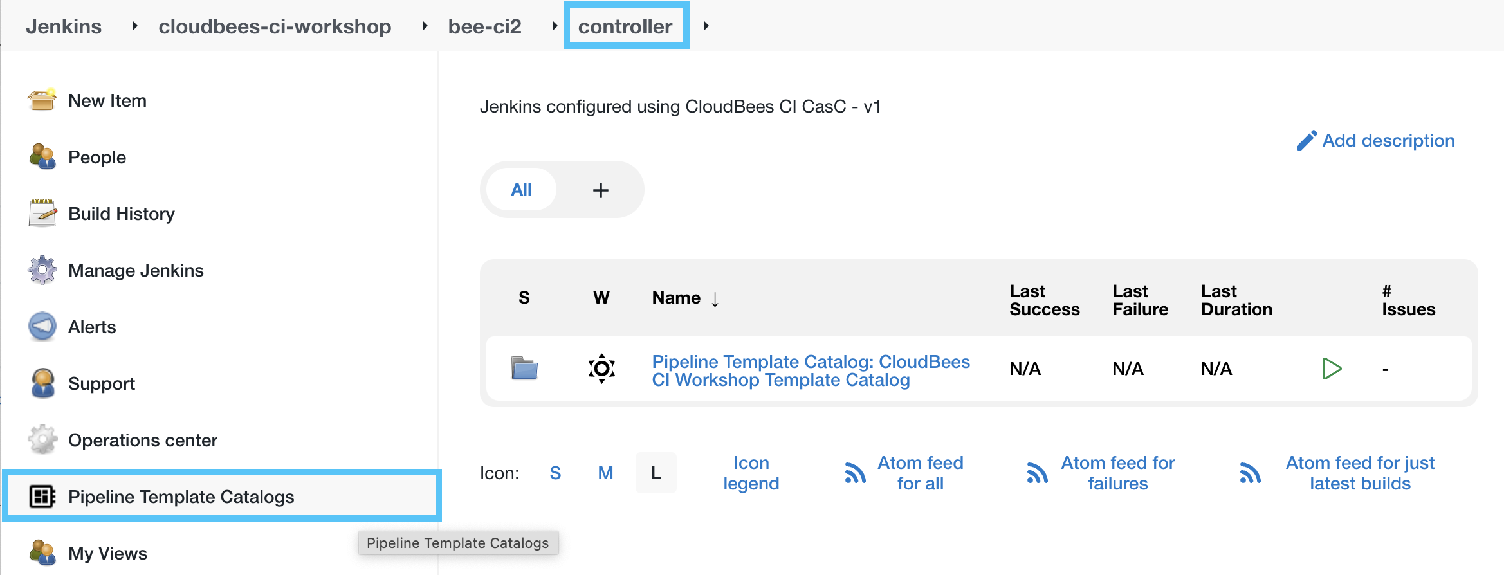Select small icon size S
This screenshot has height=575, width=1504.
coord(555,473)
